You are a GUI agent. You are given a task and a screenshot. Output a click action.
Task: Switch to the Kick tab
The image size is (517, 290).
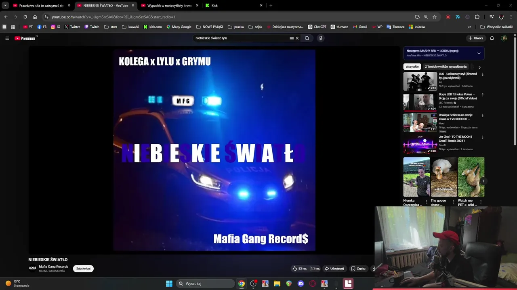pos(233,6)
